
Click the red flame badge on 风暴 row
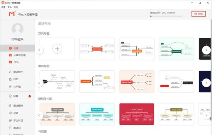tap(30, 96)
